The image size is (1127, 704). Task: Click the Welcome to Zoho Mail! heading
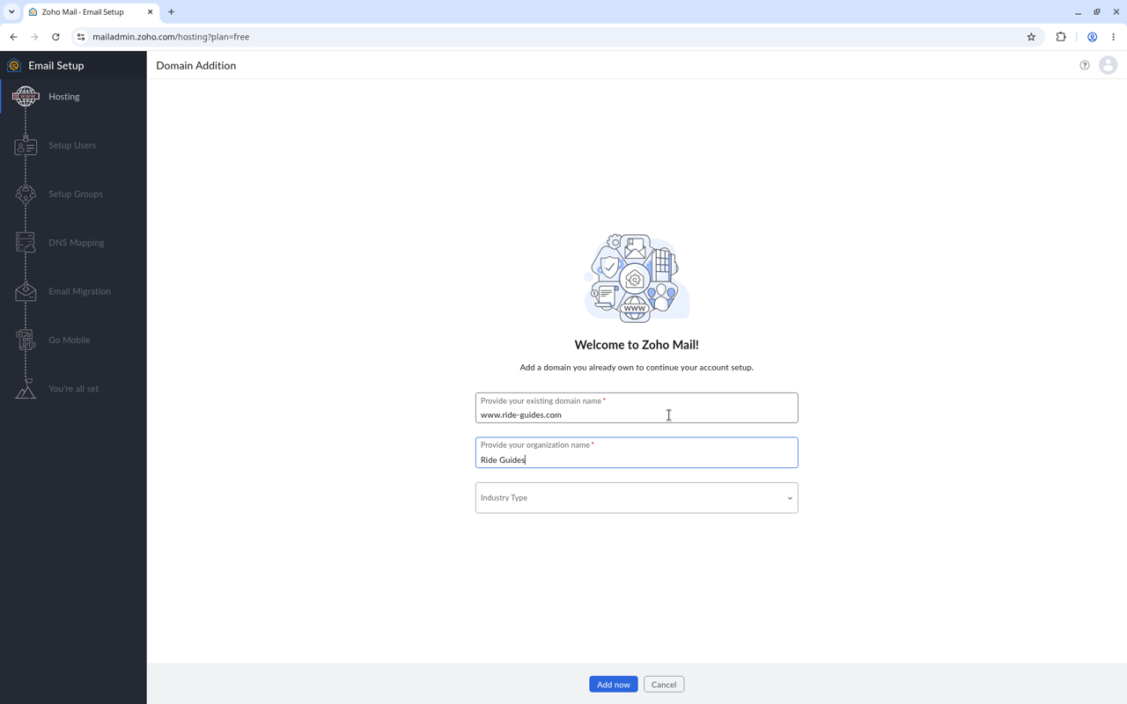click(637, 345)
